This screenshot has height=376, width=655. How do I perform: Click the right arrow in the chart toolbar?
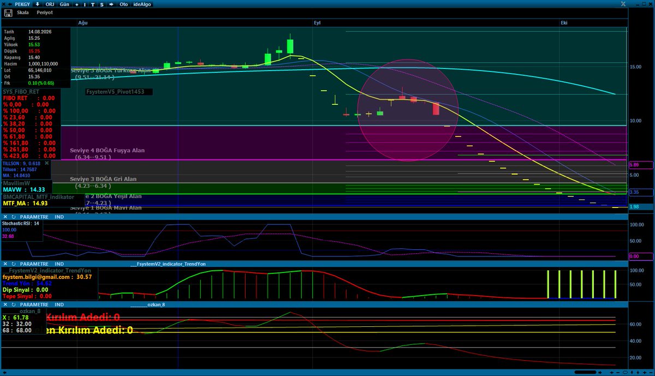pyautogui.click(x=111, y=4)
